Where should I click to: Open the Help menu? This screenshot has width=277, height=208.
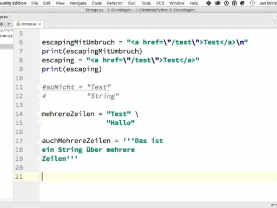194,3
